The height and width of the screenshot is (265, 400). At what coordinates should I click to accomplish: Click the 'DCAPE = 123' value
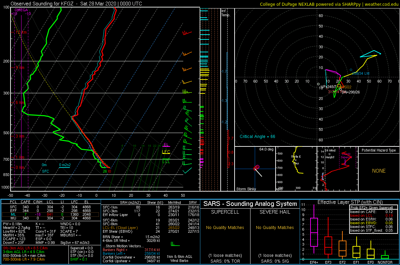(x=14, y=240)
